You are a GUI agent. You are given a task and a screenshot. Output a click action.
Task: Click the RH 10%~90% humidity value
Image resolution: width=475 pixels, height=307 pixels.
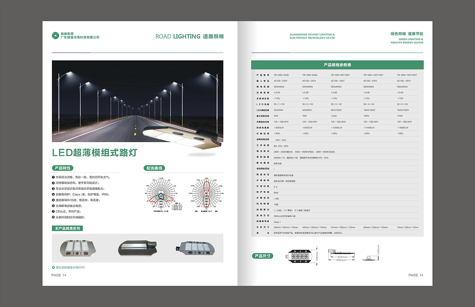(x=281, y=146)
